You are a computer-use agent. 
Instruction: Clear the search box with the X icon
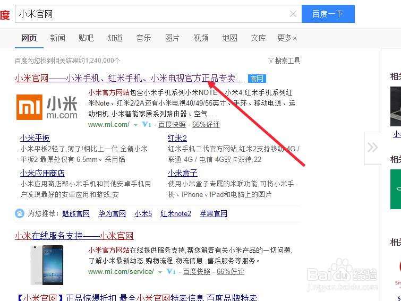click(x=293, y=14)
